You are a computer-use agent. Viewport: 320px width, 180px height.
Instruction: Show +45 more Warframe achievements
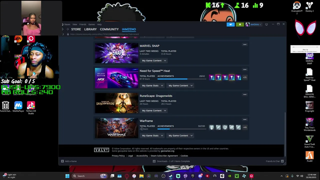pyautogui.click(x=245, y=127)
